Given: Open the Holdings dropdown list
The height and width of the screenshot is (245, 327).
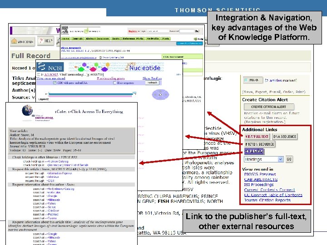Looking at the screenshot, I should click(x=264, y=159).
